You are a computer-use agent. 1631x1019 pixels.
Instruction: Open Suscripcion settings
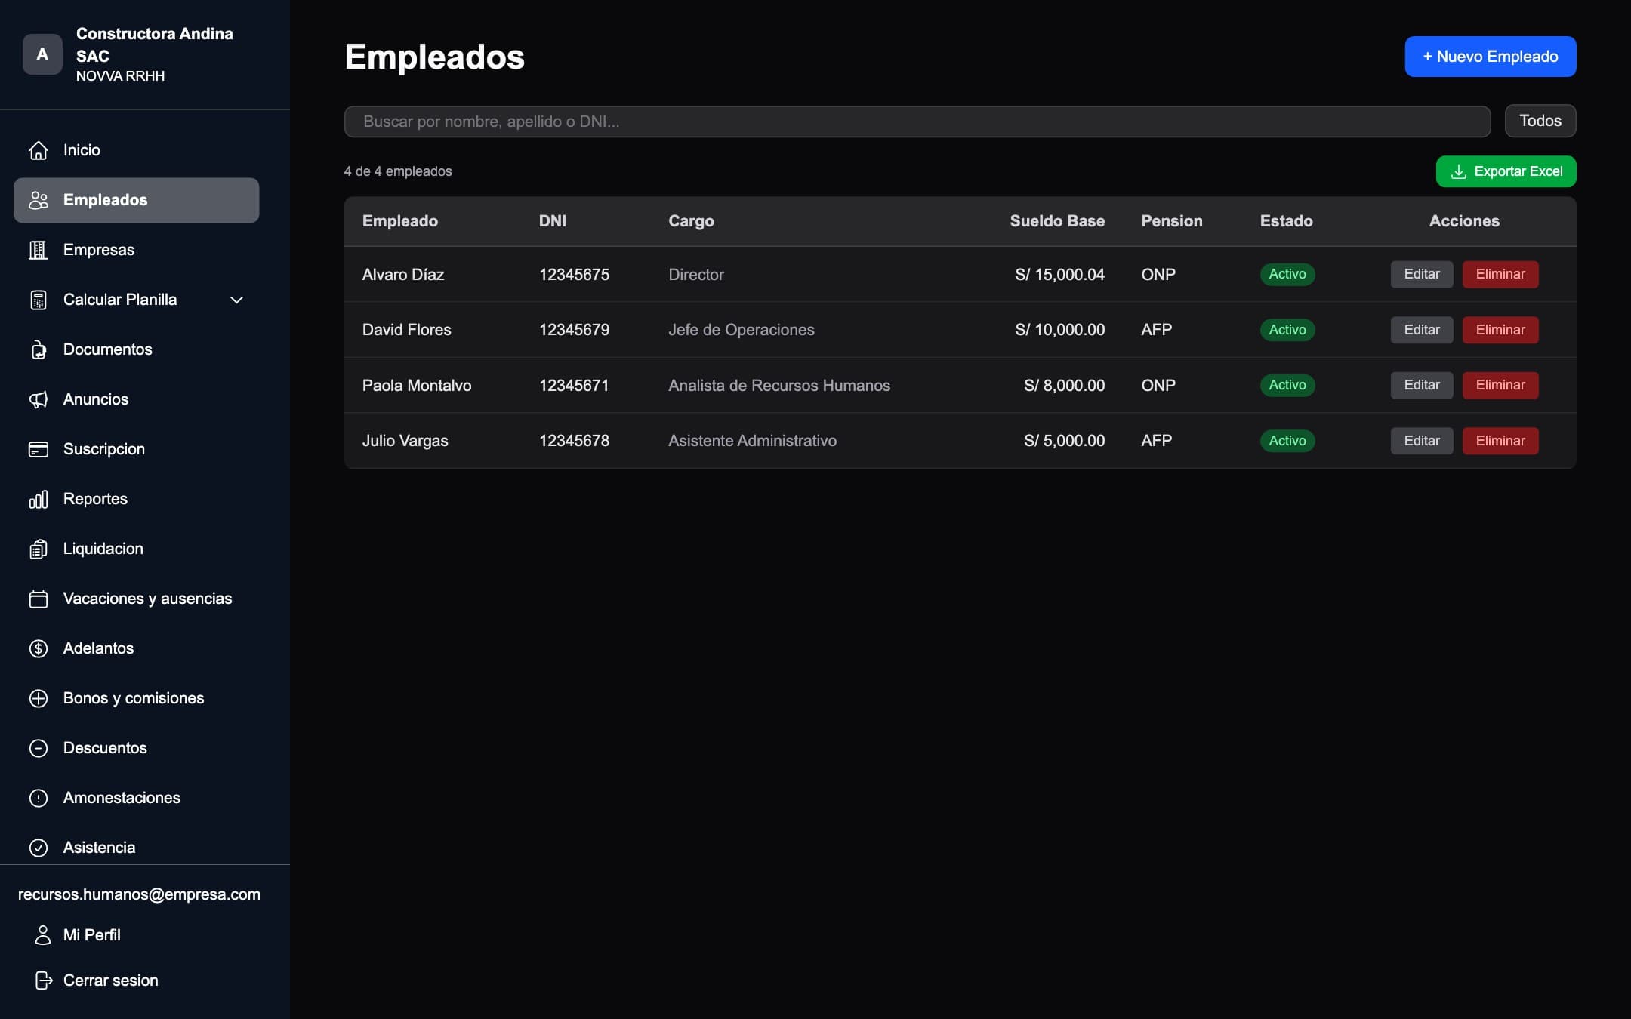[x=136, y=449]
